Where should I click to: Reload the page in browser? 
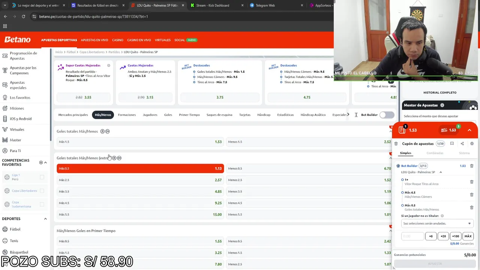pos(23,16)
